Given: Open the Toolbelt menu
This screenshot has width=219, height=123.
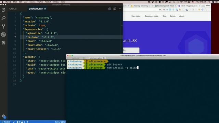Looking at the screenshot, I should pyautogui.click(x=48, y=2).
